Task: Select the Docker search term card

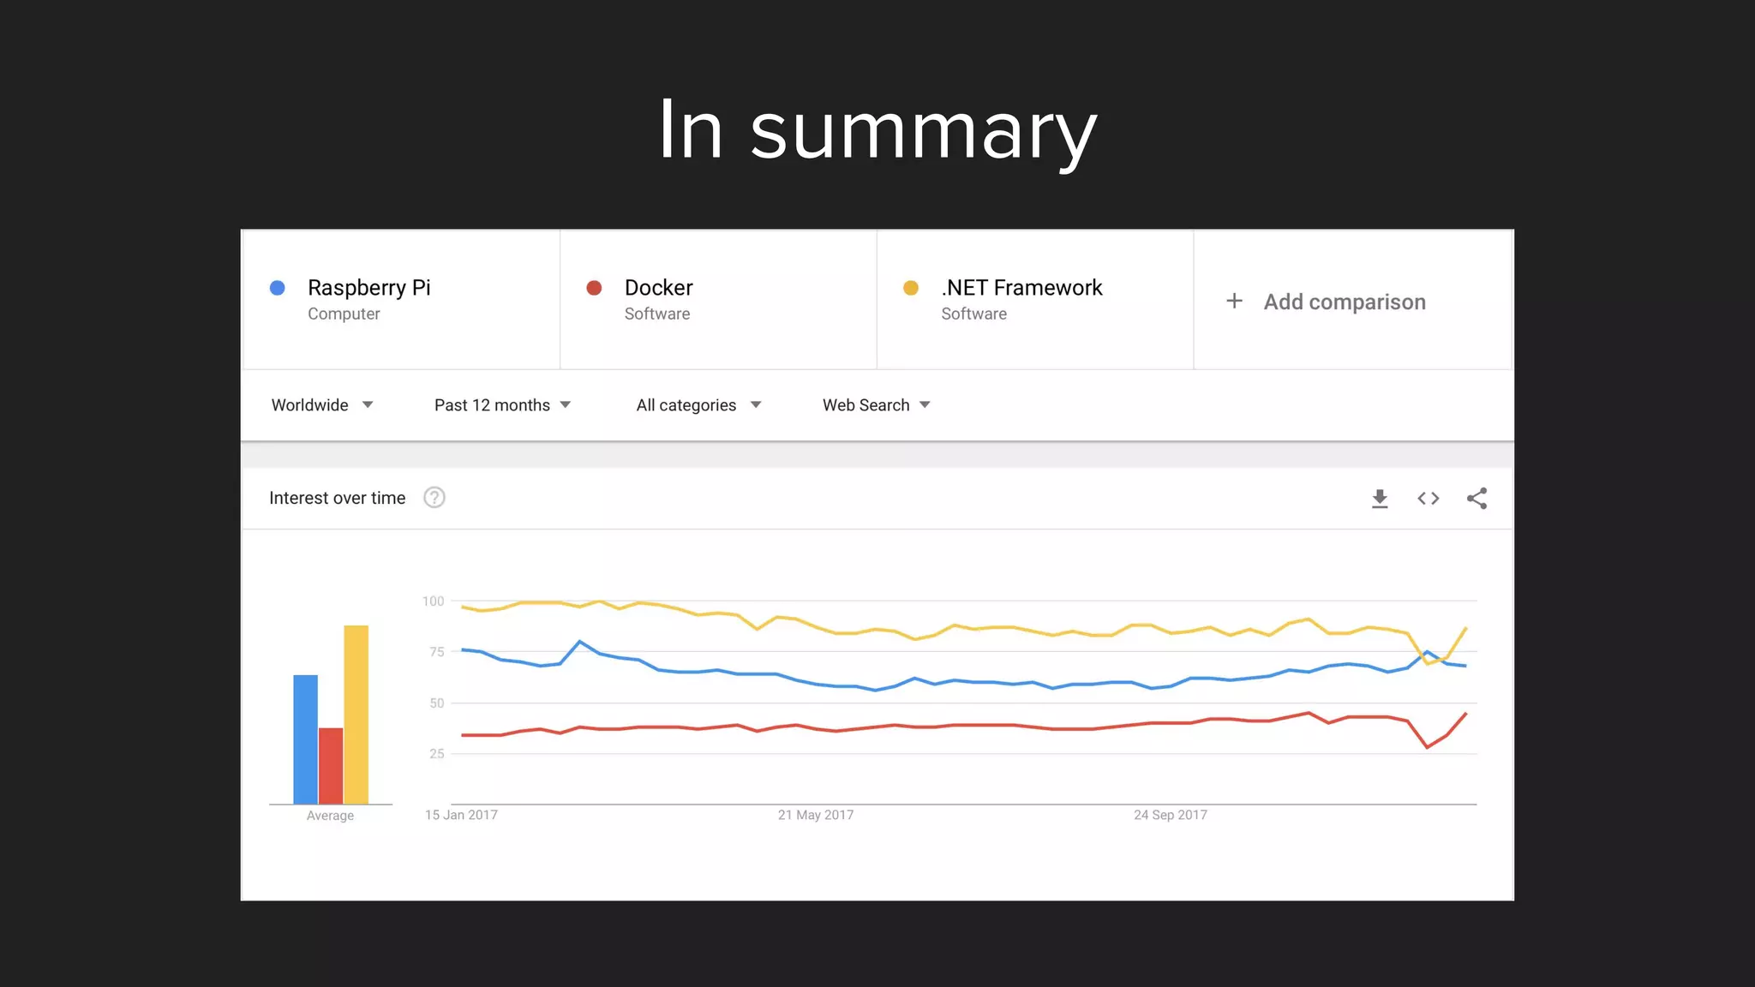Action: click(x=718, y=300)
